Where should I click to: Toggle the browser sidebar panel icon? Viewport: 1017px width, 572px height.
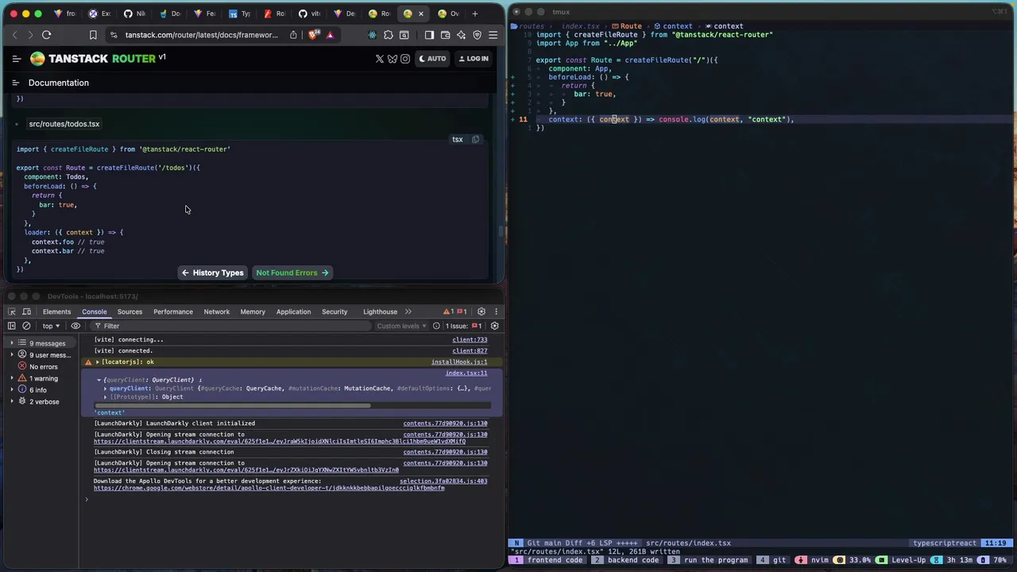click(429, 35)
